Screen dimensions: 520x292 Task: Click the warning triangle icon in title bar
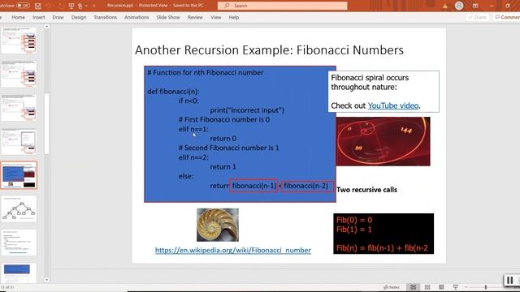click(444, 6)
